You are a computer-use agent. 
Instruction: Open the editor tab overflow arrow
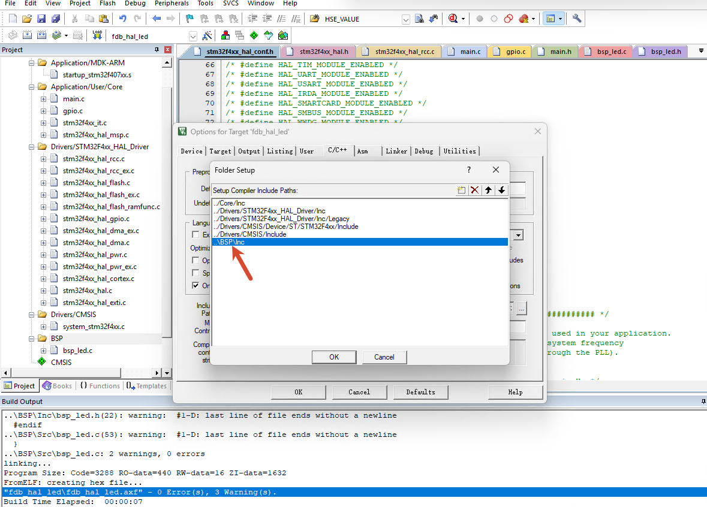(x=701, y=51)
